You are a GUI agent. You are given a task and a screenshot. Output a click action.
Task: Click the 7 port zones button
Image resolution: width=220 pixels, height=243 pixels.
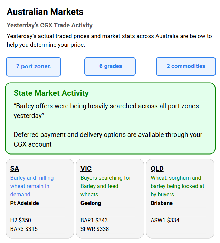click(34, 67)
